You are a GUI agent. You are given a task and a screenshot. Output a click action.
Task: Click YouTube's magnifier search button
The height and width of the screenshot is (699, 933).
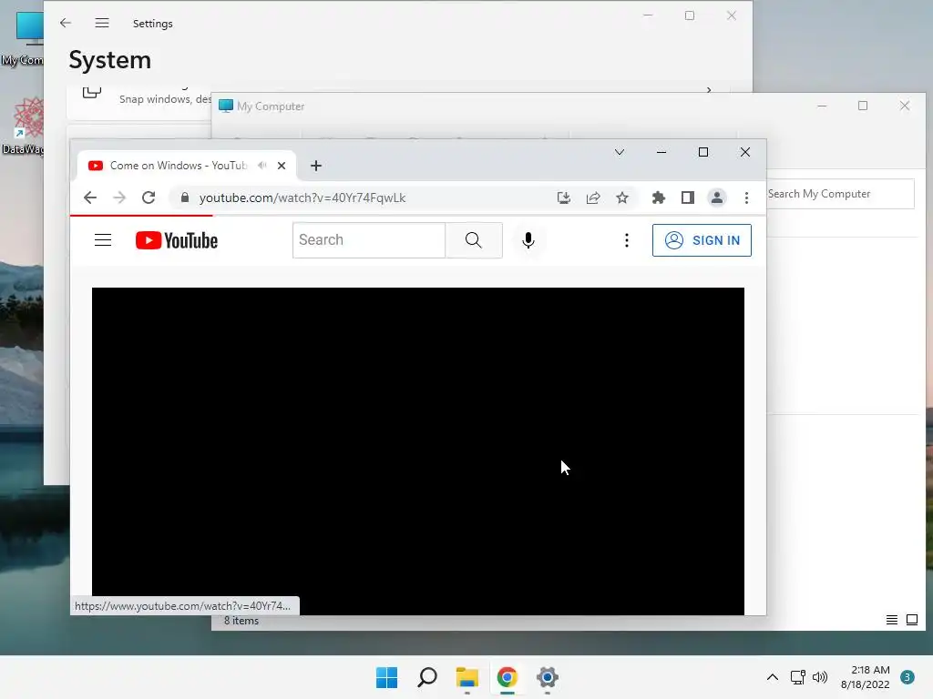point(474,240)
